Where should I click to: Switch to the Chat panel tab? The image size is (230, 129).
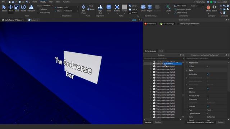coord(161,51)
